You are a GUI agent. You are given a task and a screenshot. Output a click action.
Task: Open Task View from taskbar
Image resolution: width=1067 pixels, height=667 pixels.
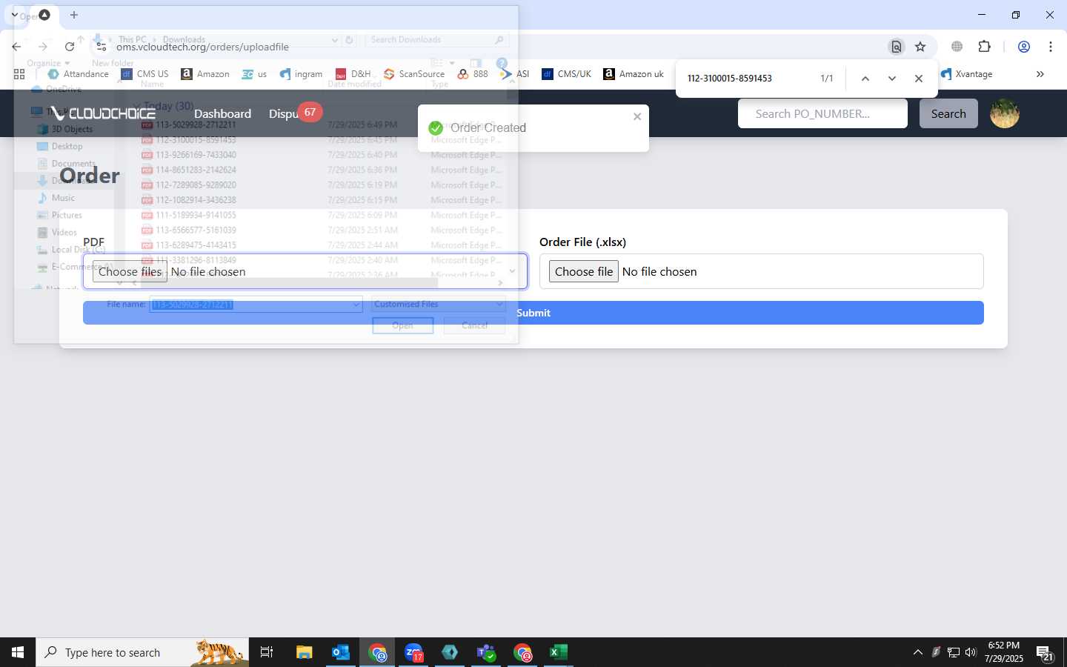pos(267,652)
